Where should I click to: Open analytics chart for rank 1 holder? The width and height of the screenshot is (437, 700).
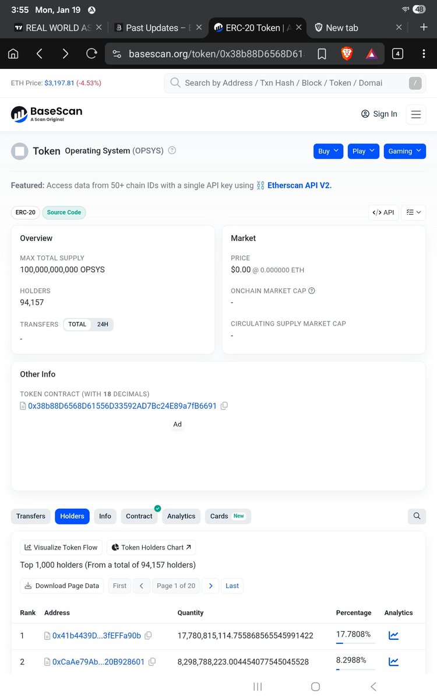click(x=394, y=635)
